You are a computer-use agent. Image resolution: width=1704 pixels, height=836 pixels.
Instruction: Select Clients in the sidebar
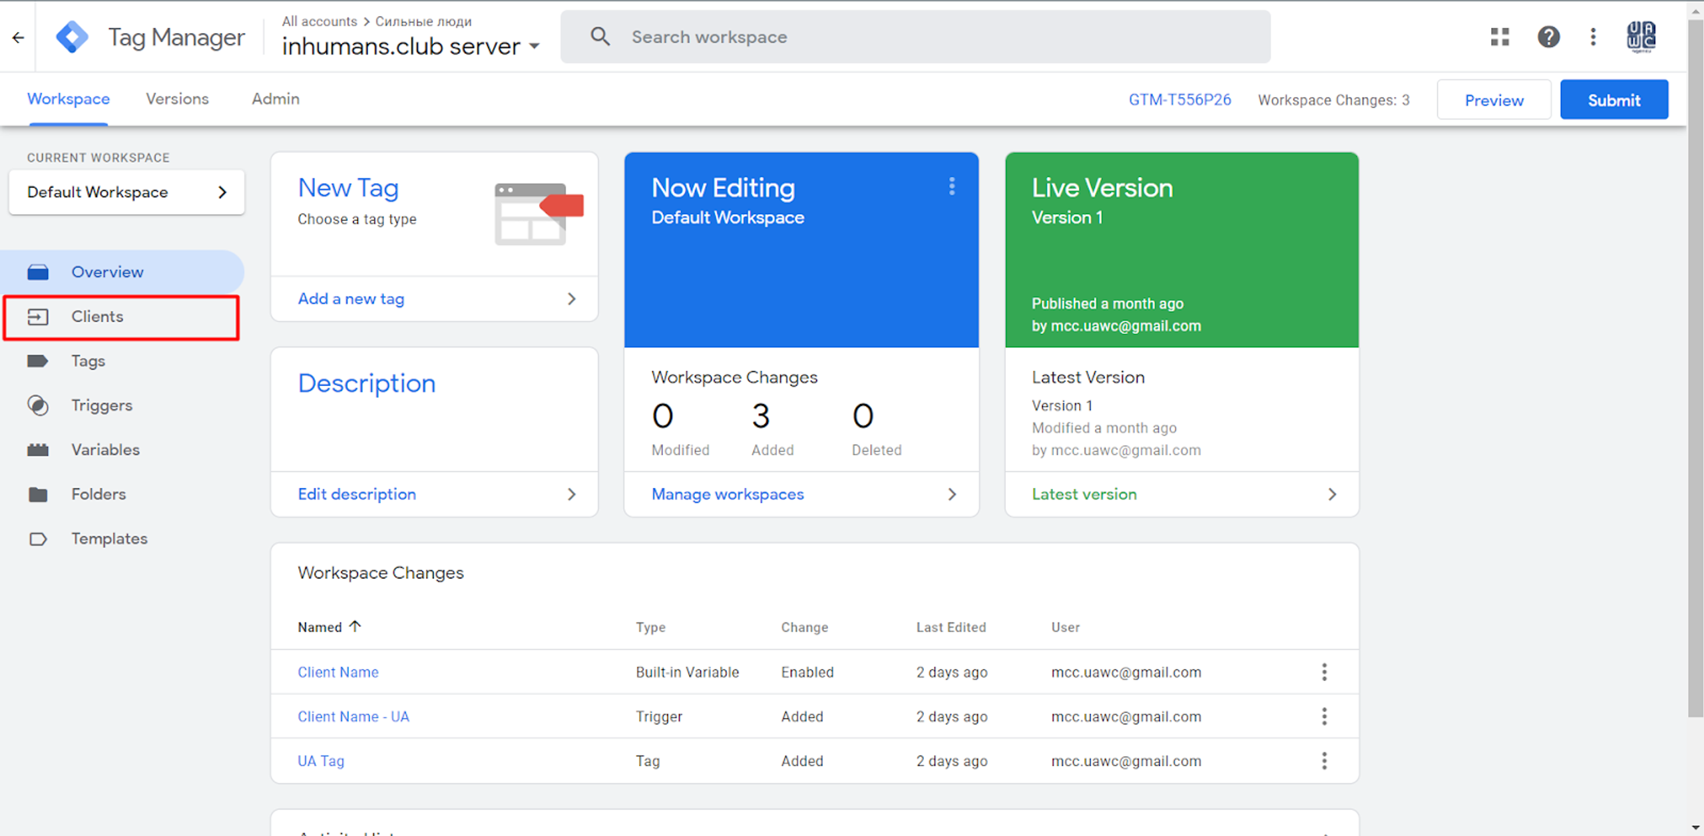[x=97, y=317]
